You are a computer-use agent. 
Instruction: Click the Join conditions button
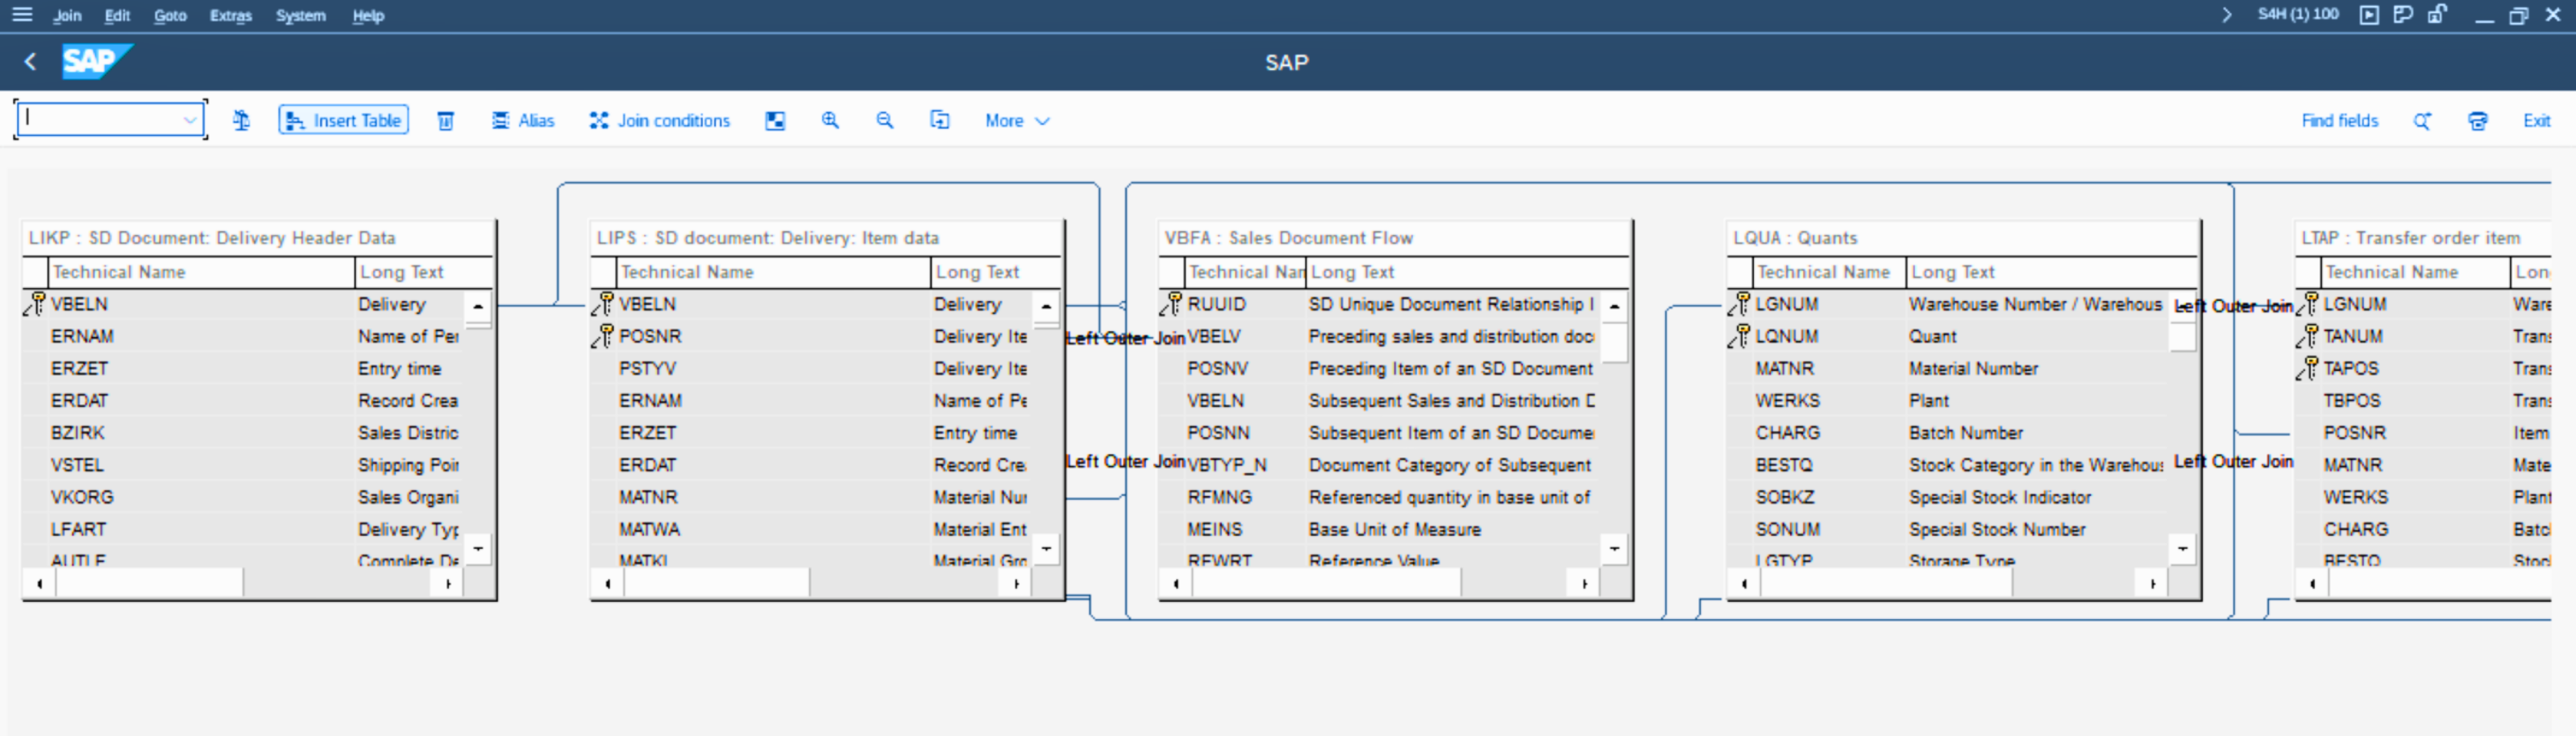coord(660,121)
